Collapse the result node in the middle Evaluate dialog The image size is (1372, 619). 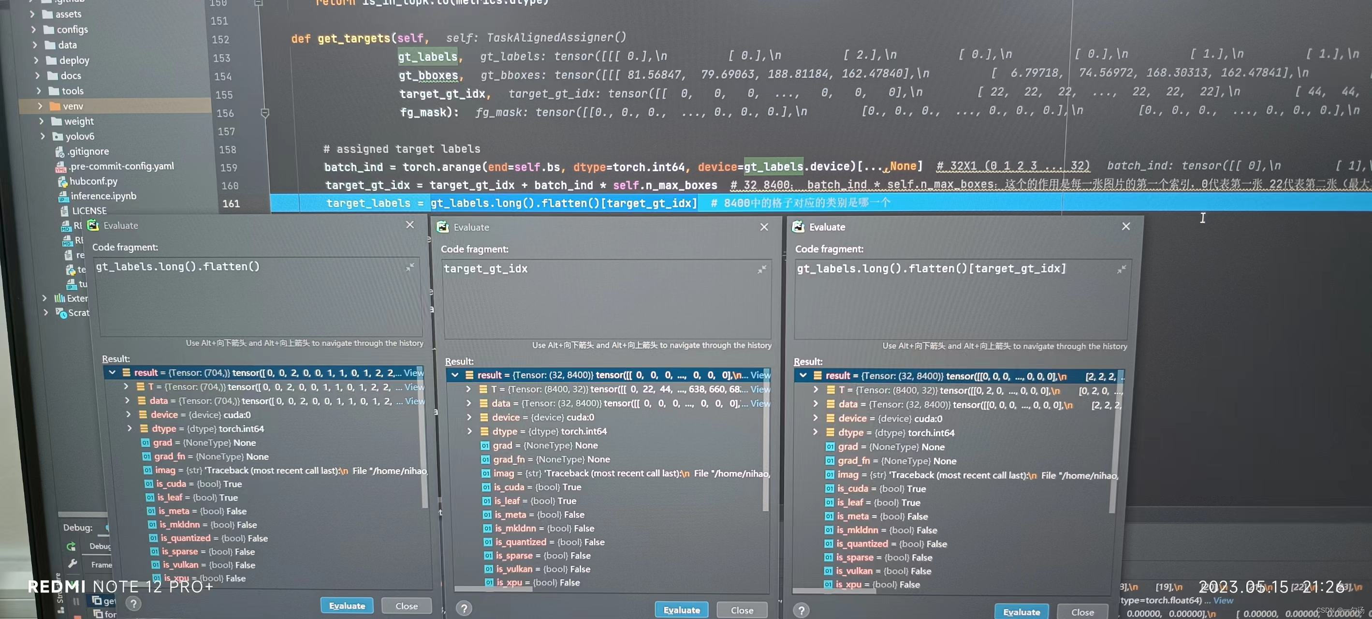coord(455,375)
